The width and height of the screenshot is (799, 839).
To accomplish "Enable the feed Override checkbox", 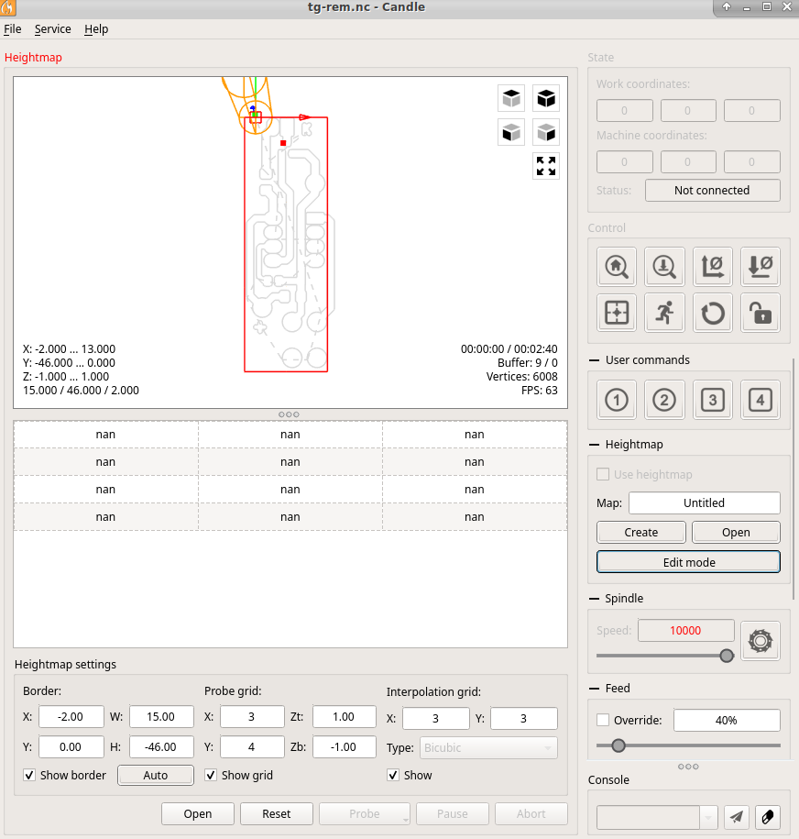I will tap(603, 720).
